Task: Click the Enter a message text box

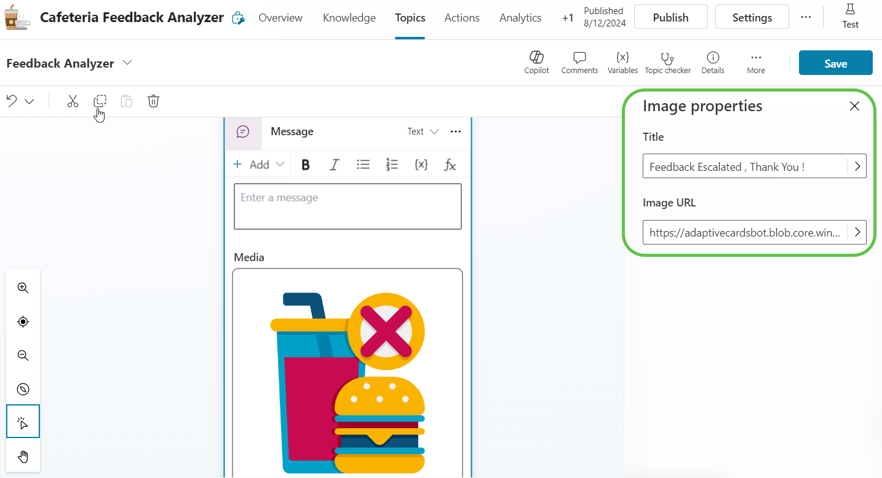Action: click(x=348, y=206)
